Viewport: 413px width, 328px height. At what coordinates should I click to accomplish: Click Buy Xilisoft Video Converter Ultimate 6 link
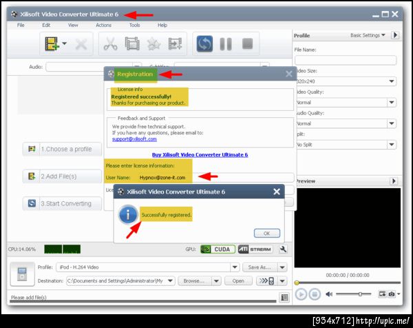tap(200, 155)
